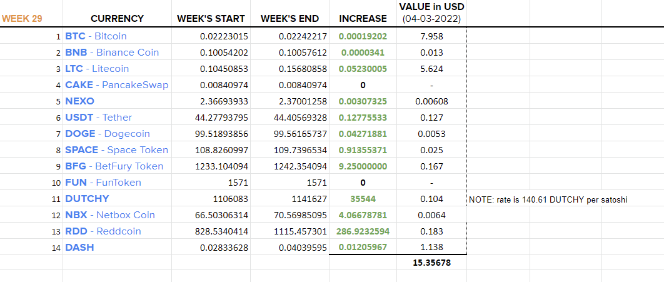Screen dimensions: 664x282
Task: Open the LTC - Litecoin link
Action: coord(97,69)
